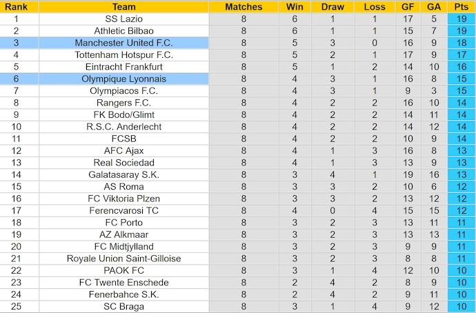Click the AFC Ajax team name
Viewport: 476px width, 313px height.
[x=124, y=150]
